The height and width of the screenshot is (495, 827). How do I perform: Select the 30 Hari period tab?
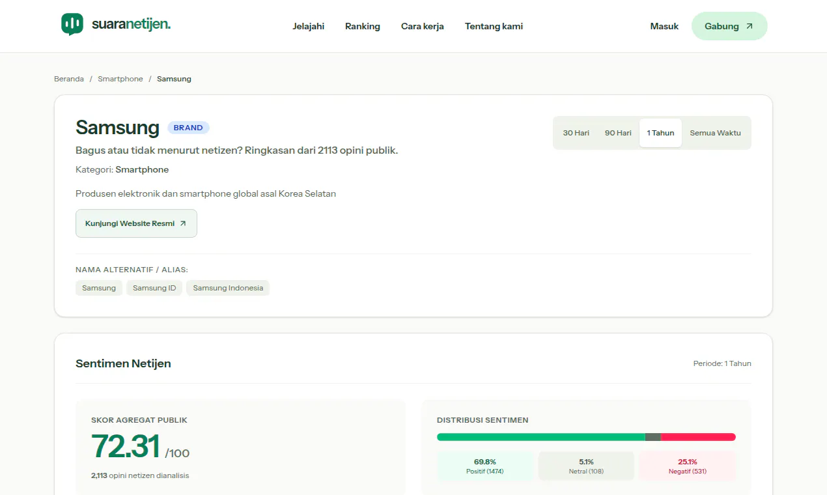pos(576,133)
